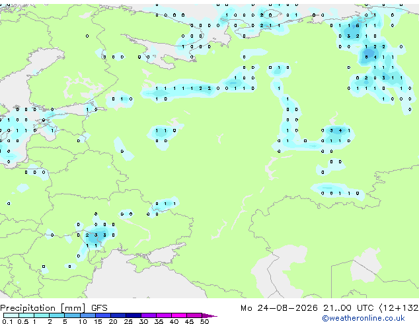Pick the 0.1–0.5 mm legend color swatch
The width and height of the screenshot is (419, 324).
[11, 315]
